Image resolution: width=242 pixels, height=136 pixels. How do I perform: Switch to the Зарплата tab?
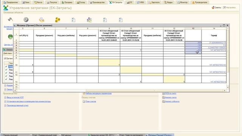pyautogui.click(x=154, y=2)
